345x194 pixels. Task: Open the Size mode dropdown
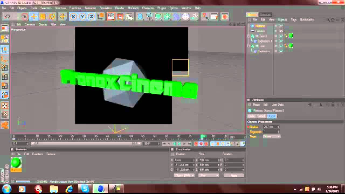(209, 175)
